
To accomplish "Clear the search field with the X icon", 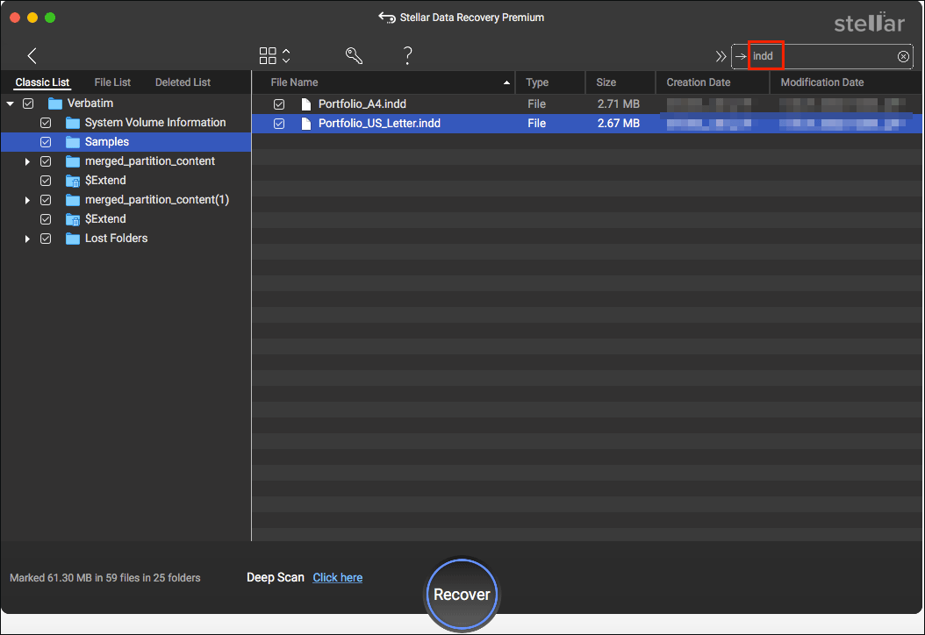I will pyautogui.click(x=903, y=57).
